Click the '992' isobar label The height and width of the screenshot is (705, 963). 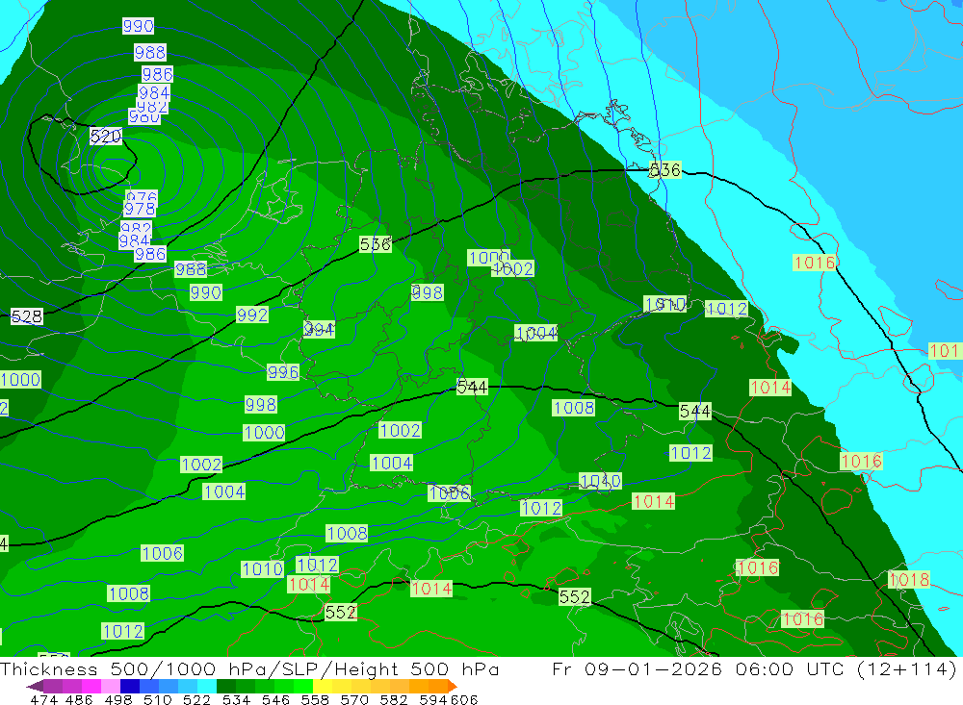[252, 315]
